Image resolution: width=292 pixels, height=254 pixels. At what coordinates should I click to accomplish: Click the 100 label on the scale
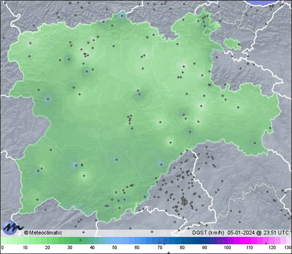click(x=227, y=248)
